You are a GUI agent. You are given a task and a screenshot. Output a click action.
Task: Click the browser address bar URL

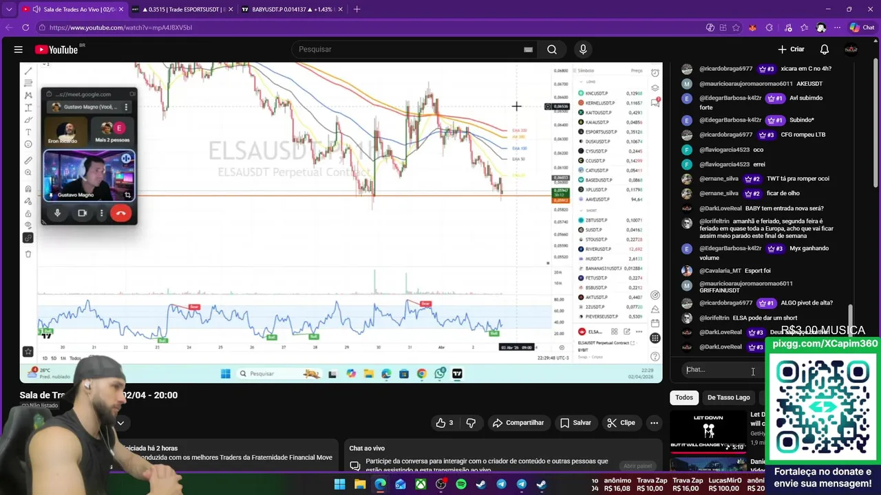120,27
